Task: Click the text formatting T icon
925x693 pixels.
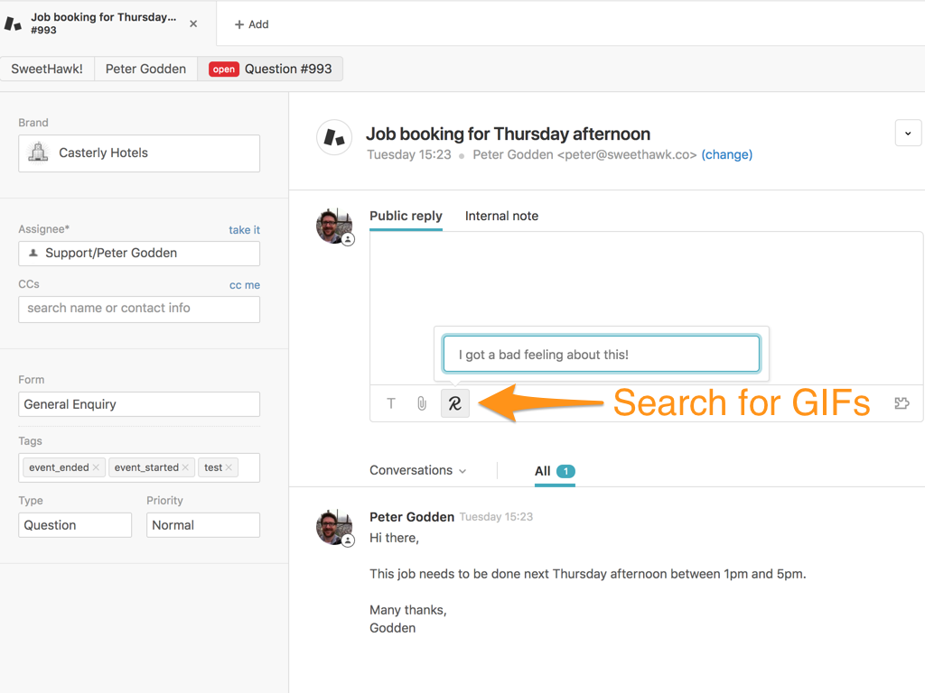Action: point(391,403)
